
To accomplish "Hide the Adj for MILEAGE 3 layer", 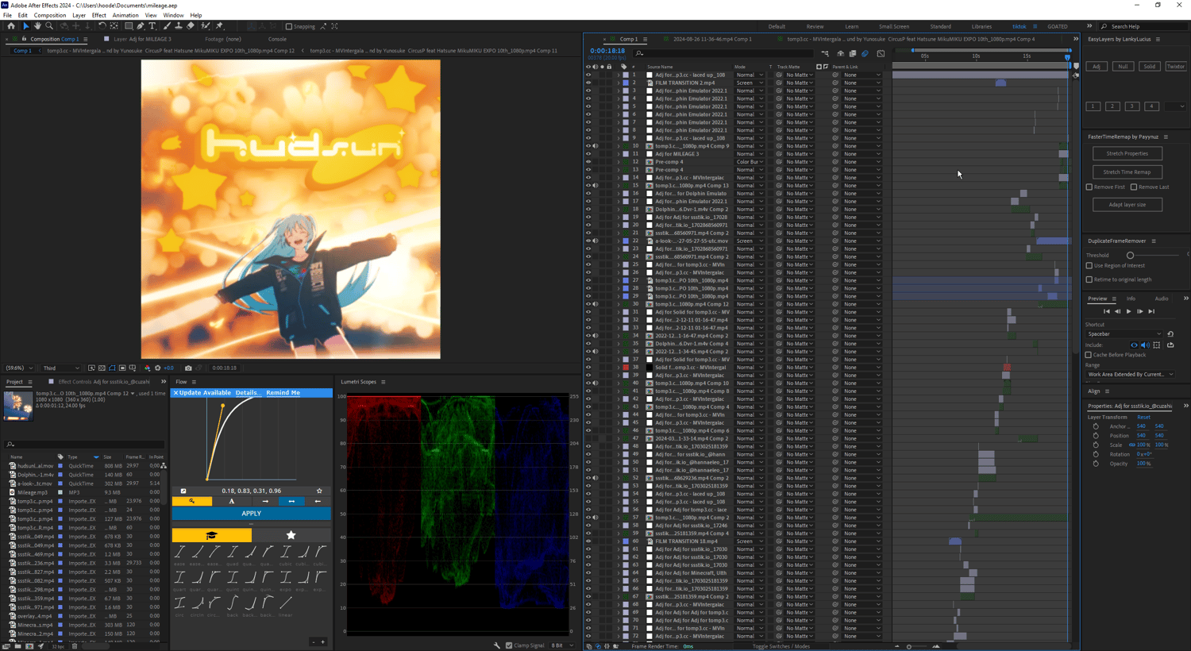I will coord(588,153).
